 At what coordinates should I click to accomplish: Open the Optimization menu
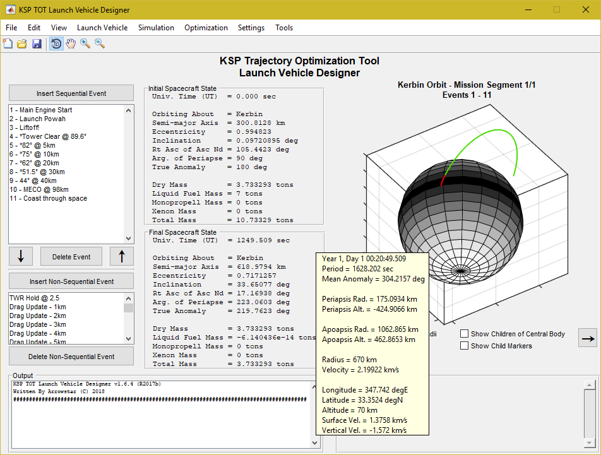[206, 28]
